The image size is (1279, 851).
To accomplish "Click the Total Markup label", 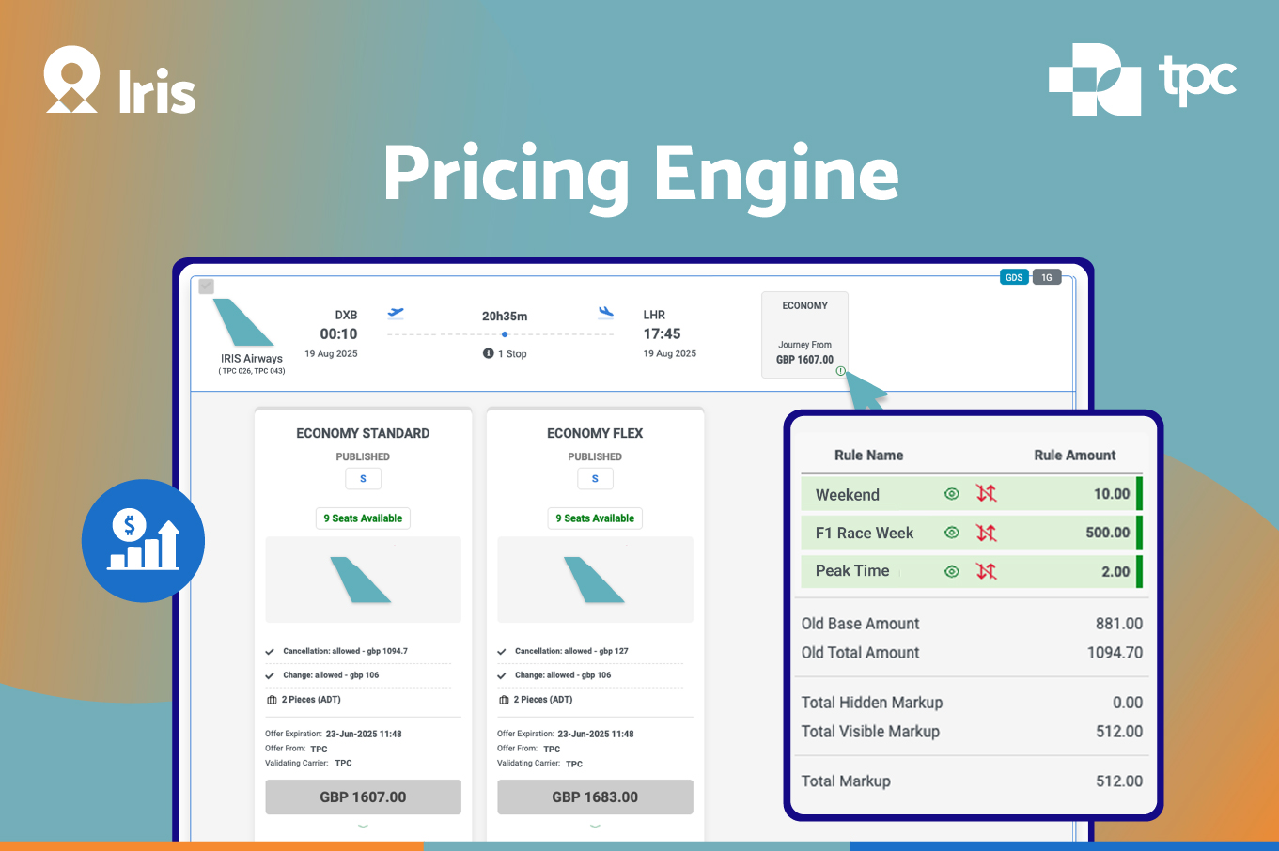I will pos(846,781).
